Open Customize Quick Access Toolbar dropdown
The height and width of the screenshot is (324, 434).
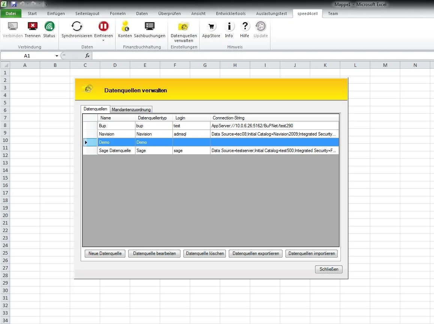(46, 4)
